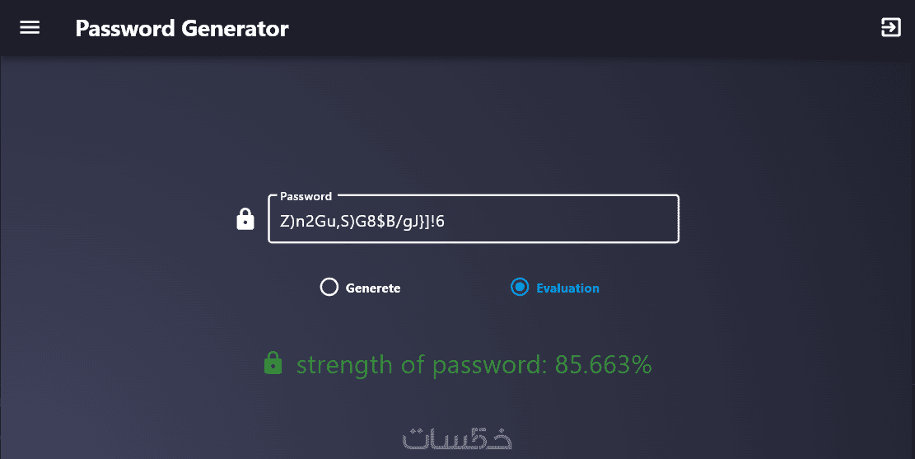Click the floating "Password" field label
915x459 pixels.
(306, 197)
